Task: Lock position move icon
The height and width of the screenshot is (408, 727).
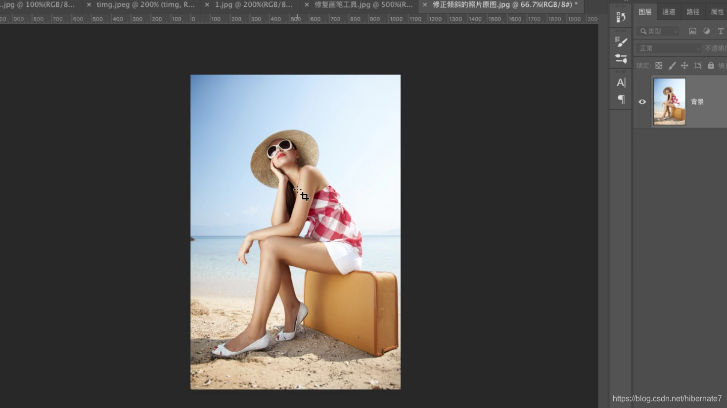Action: pyautogui.click(x=684, y=65)
